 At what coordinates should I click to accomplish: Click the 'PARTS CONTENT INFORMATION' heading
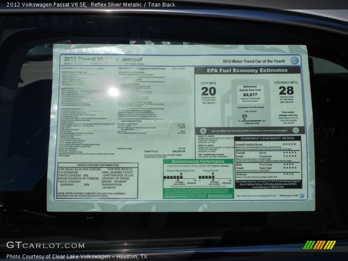coord(98,165)
